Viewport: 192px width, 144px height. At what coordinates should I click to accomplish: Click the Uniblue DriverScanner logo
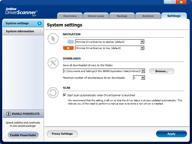point(21,12)
